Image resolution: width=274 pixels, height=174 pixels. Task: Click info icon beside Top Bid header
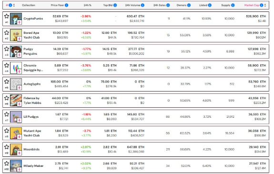[x=115, y=5]
